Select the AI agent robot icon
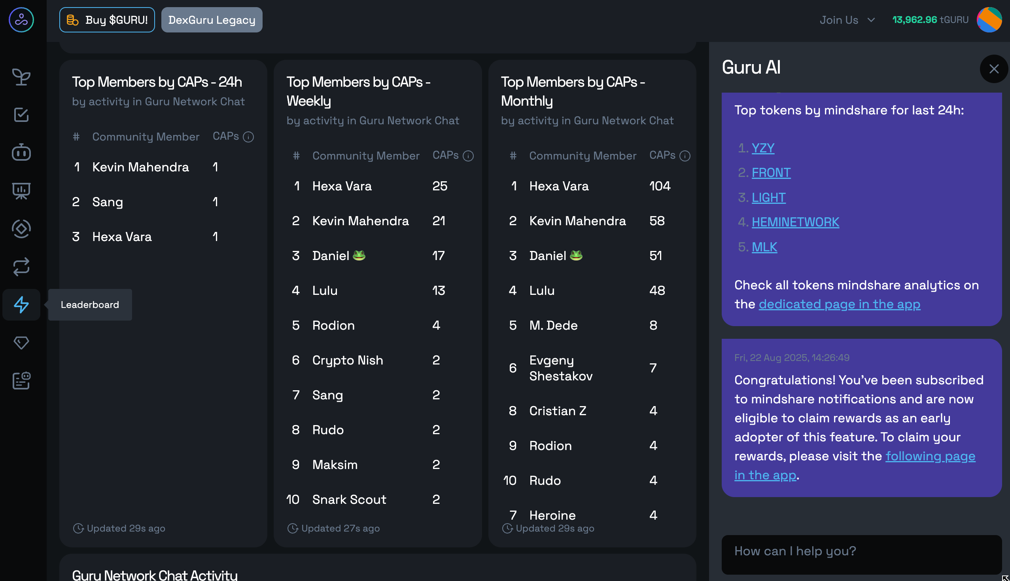Screen dimensions: 1010x581 [x=21, y=152]
